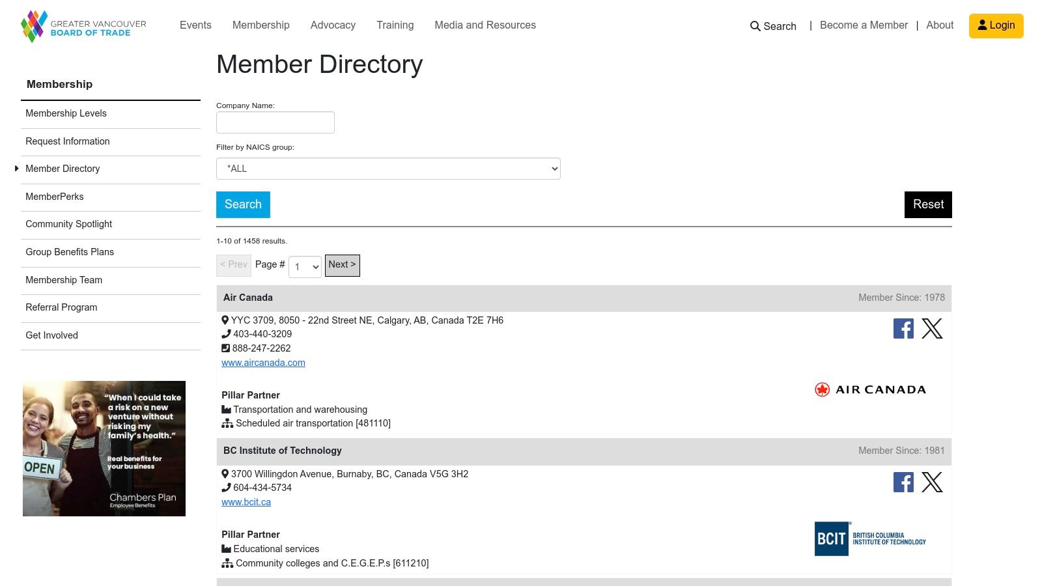This screenshot has height=586, width=1042.
Task: Click the phone icon next to 604-434-5734
Action: tap(226, 487)
